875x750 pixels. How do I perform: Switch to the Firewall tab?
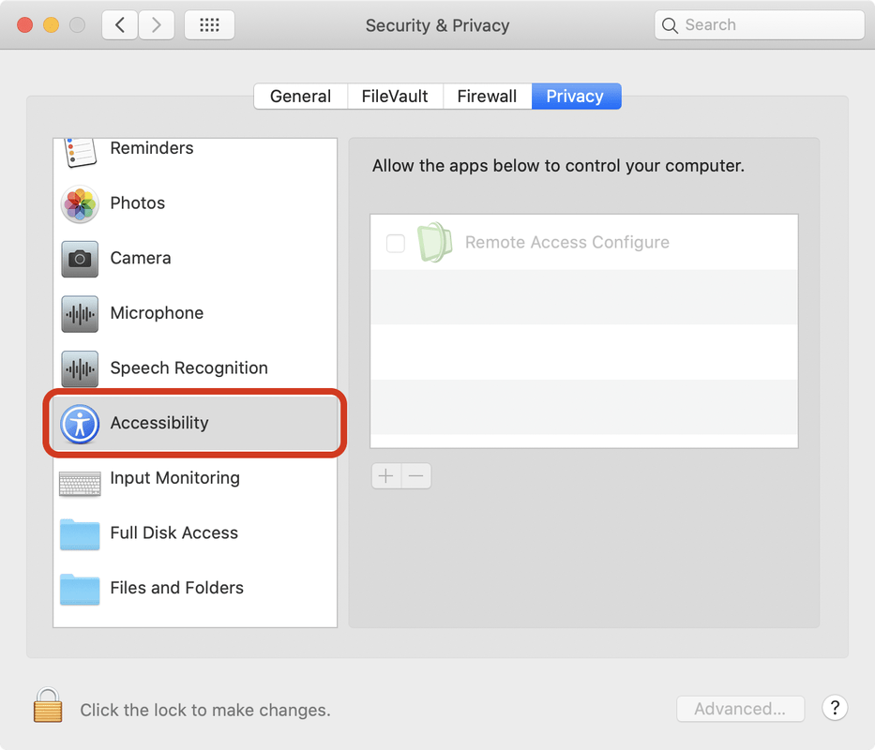point(487,96)
